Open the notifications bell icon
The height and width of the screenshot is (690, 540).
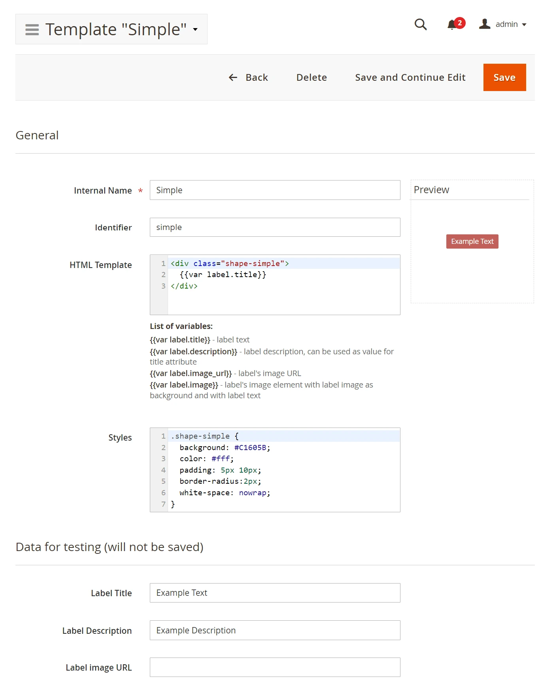pyautogui.click(x=451, y=25)
